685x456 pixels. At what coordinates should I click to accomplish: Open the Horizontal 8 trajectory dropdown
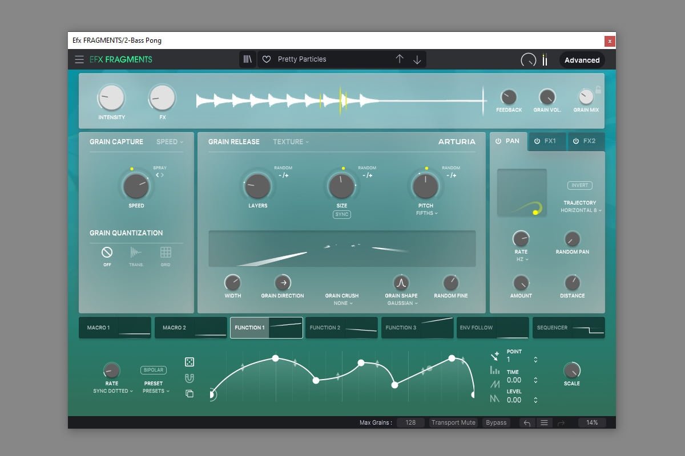(x=581, y=210)
